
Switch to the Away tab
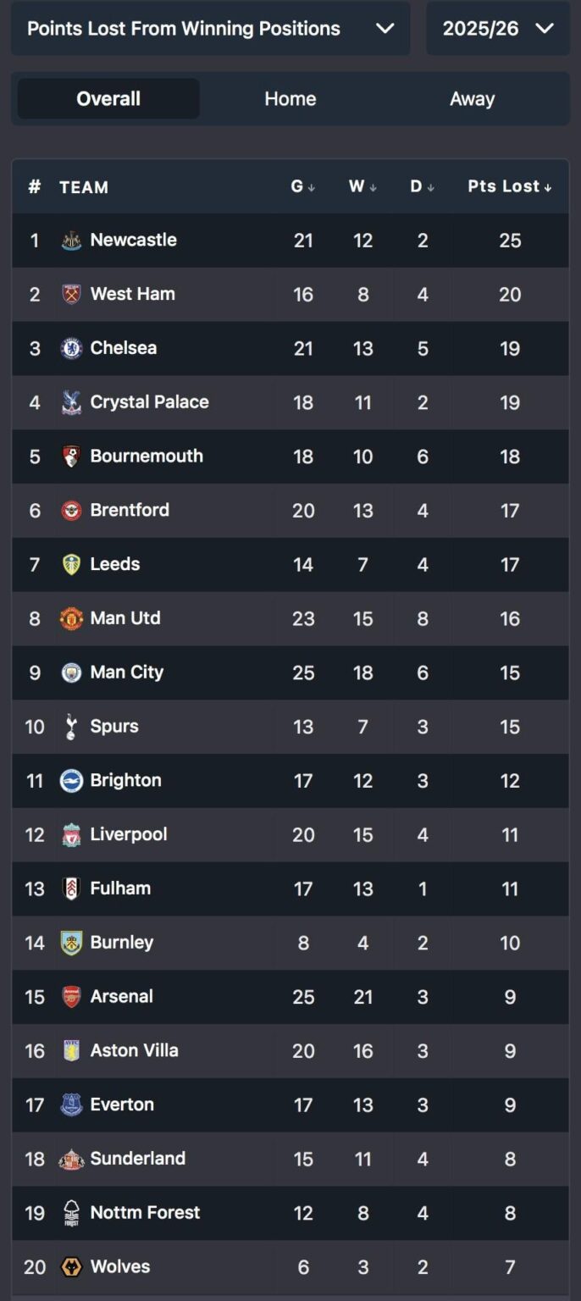472,98
